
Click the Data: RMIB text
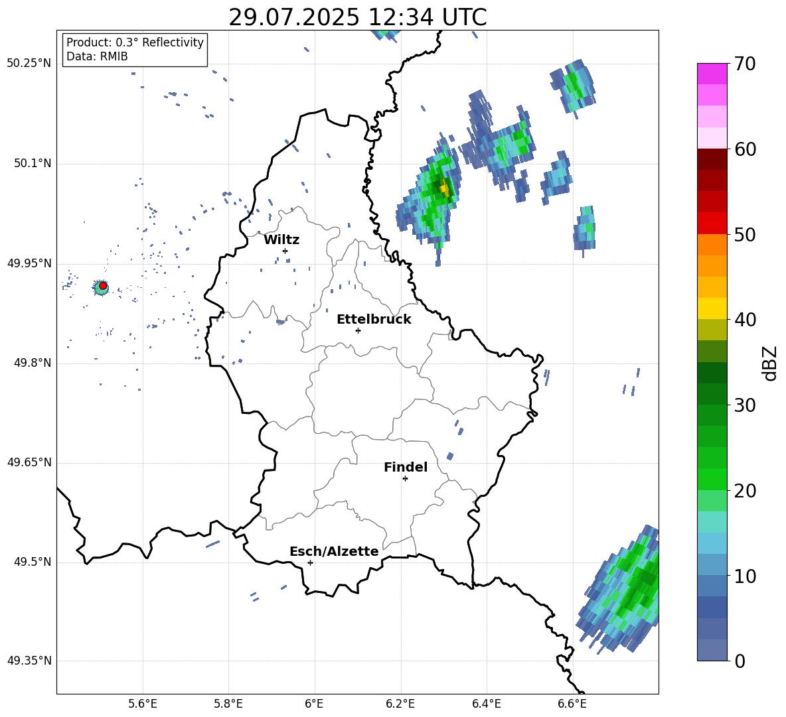(97, 56)
